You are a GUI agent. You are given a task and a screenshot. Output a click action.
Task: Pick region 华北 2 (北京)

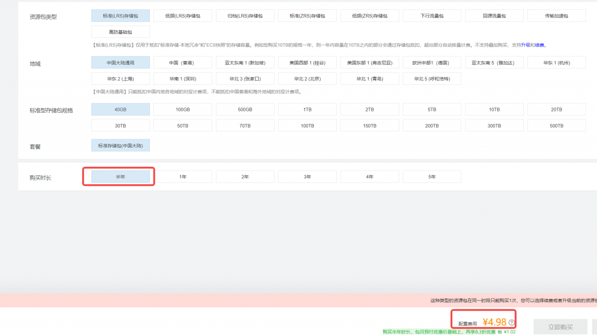(307, 78)
